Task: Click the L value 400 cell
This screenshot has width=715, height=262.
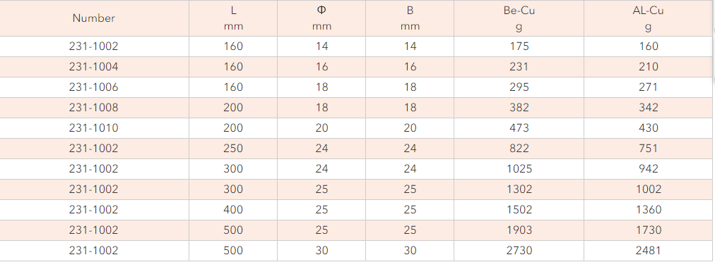Action: point(233,210)
